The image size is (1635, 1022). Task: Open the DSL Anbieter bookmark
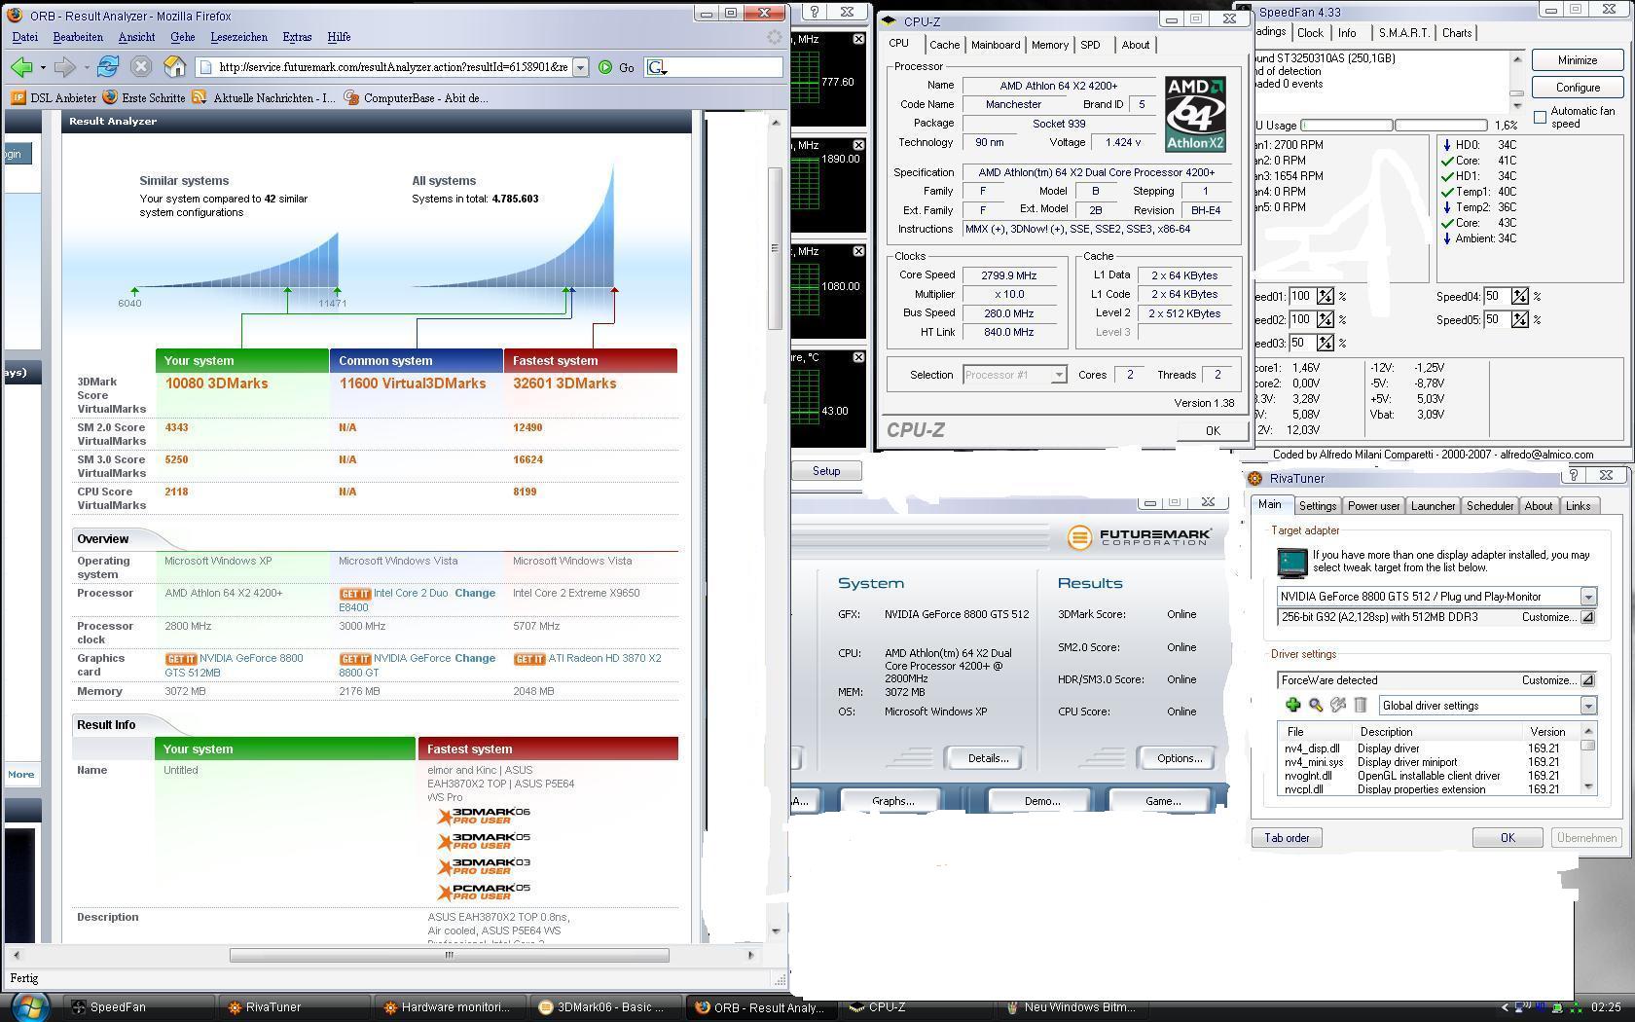54,97
